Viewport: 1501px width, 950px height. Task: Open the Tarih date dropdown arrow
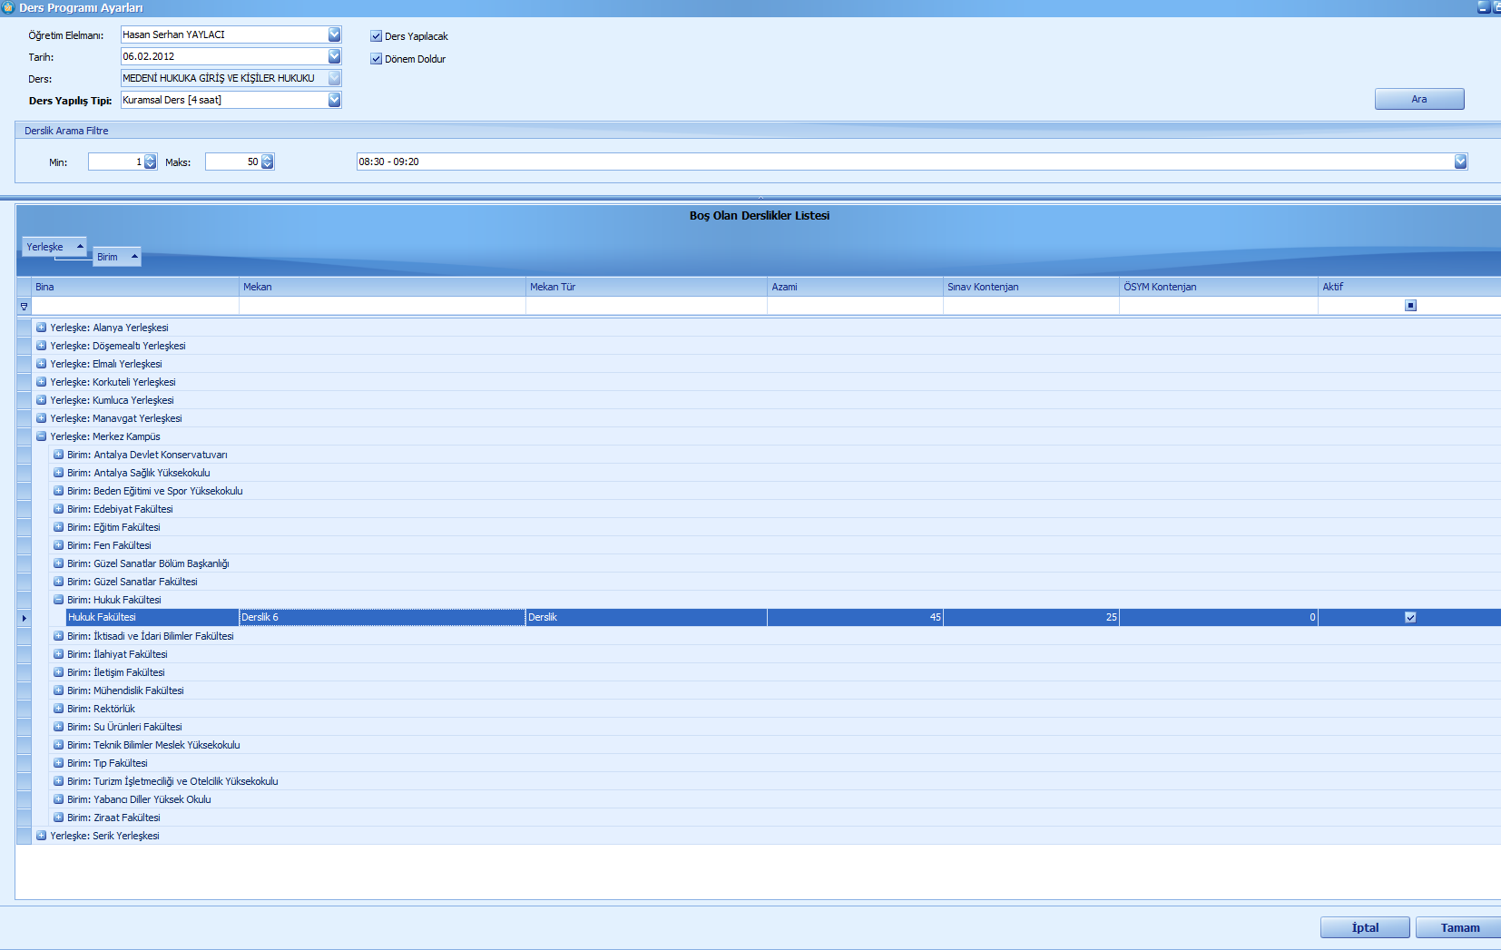click(334, 56)
